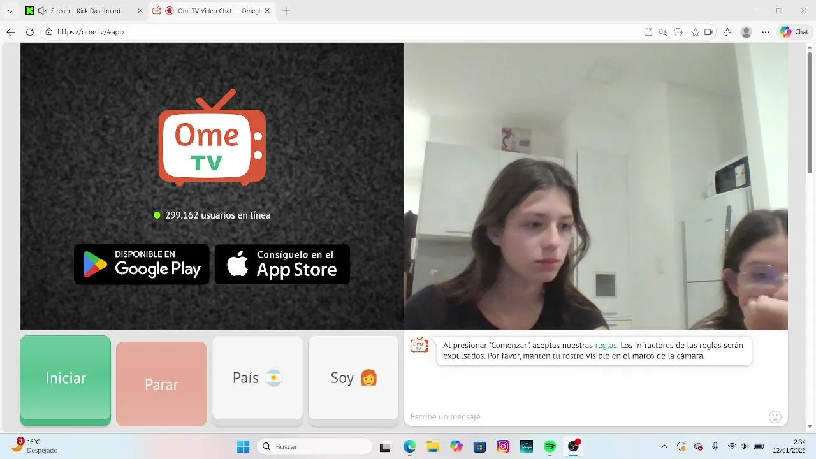Open Microsoft Store from the taskbar
The width and height of the screenshot is (816, 459).
(x=479, y=447)
